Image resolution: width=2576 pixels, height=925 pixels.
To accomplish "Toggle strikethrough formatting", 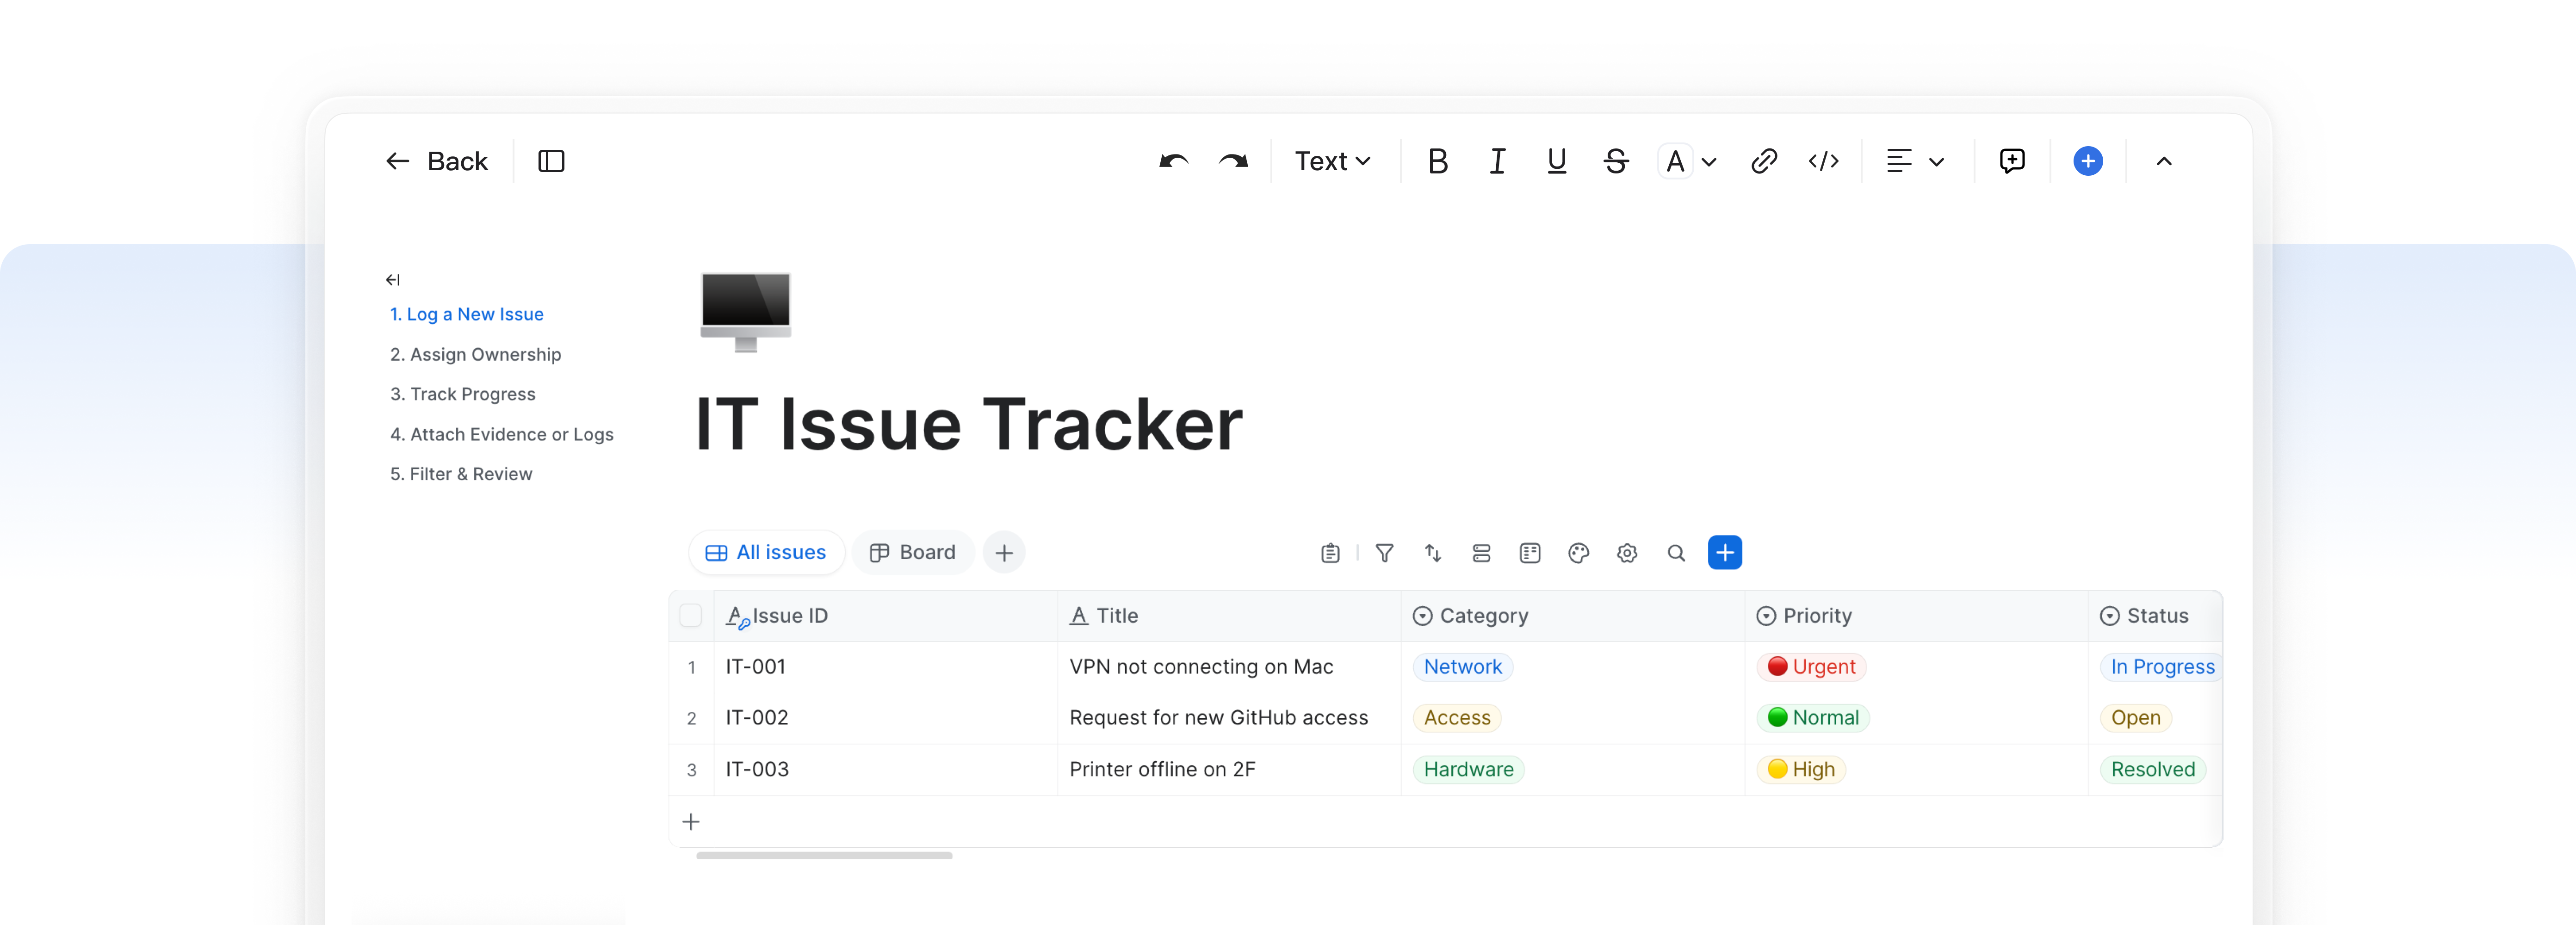I will [1616, 161].
